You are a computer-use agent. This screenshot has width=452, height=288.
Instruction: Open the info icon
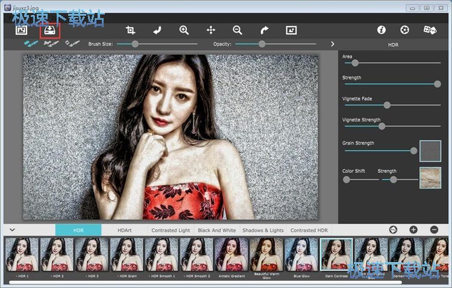(x=381, y=30)
